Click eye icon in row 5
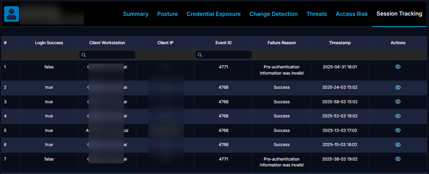Screen dimensions: 429x174 point(398,130)
